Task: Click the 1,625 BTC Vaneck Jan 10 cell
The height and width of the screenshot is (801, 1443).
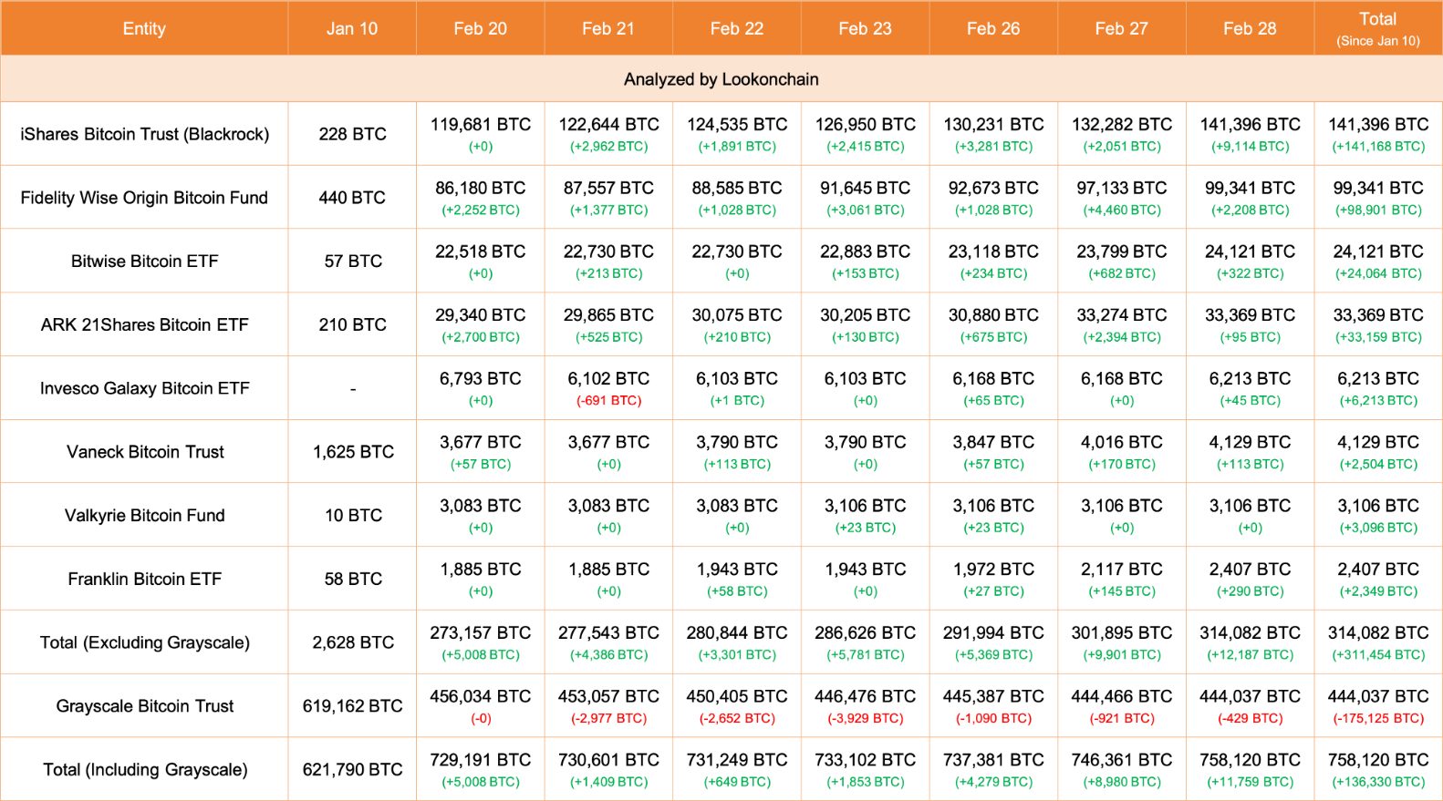Action: pos(352,452)
